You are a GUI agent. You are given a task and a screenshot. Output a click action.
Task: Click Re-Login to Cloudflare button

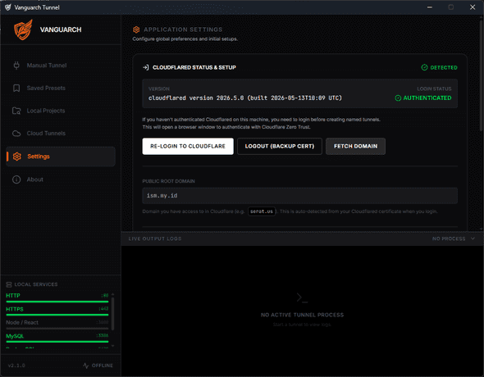click(x=188, y=146)
